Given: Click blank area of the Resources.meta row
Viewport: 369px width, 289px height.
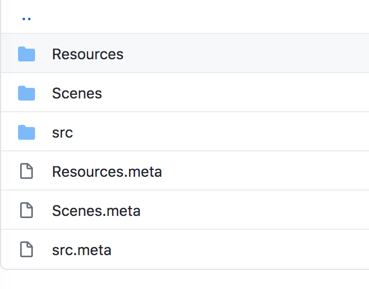Looking at the screenshot, I should pyautogui.click(x=265, y=171).
